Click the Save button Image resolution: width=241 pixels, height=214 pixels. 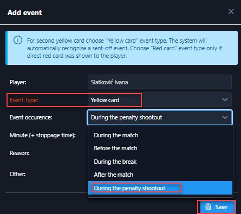217,207
